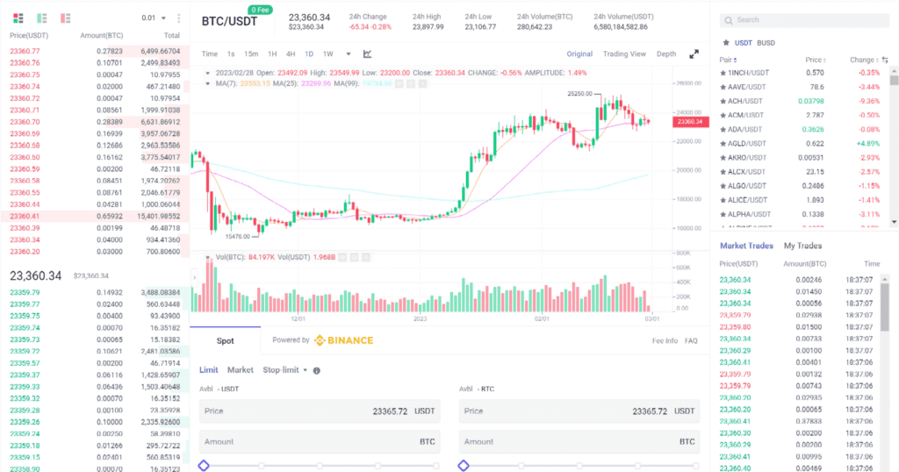Remove the MA indicator with close icon

click(422, 83)
